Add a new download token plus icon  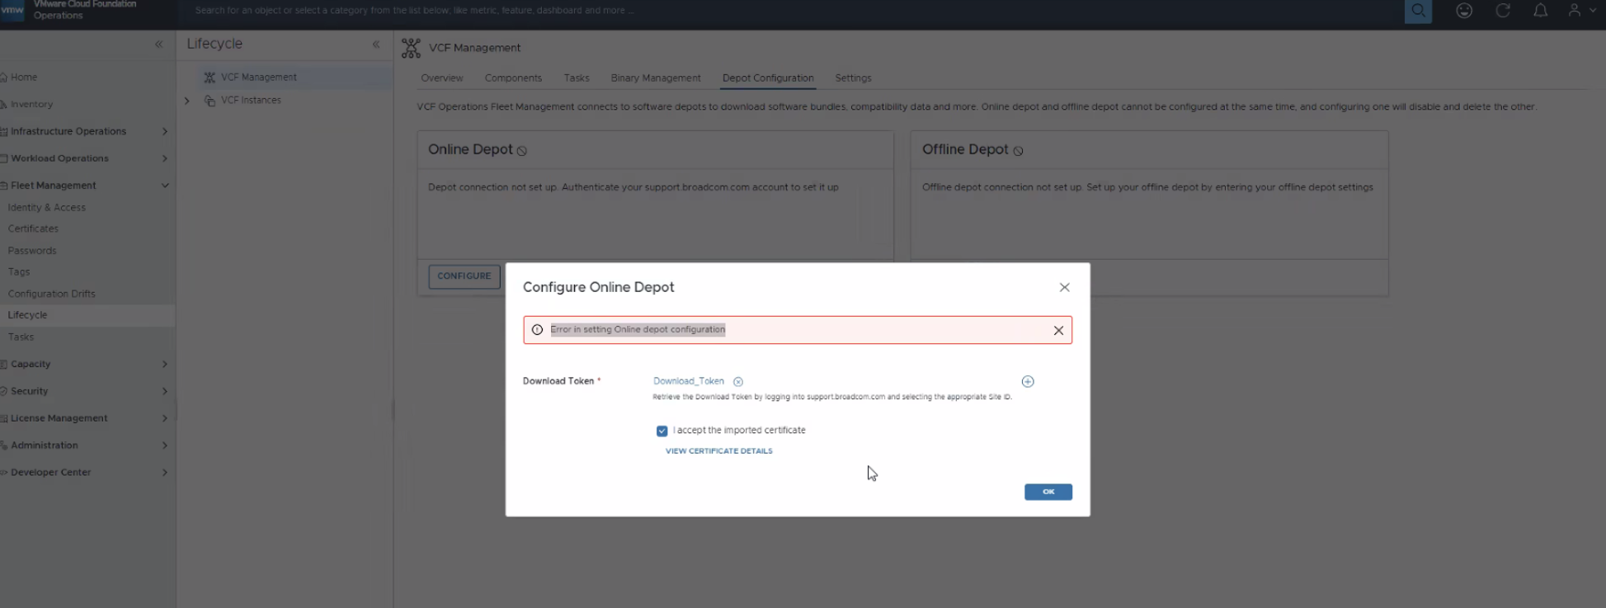(x=1028, y=381)
